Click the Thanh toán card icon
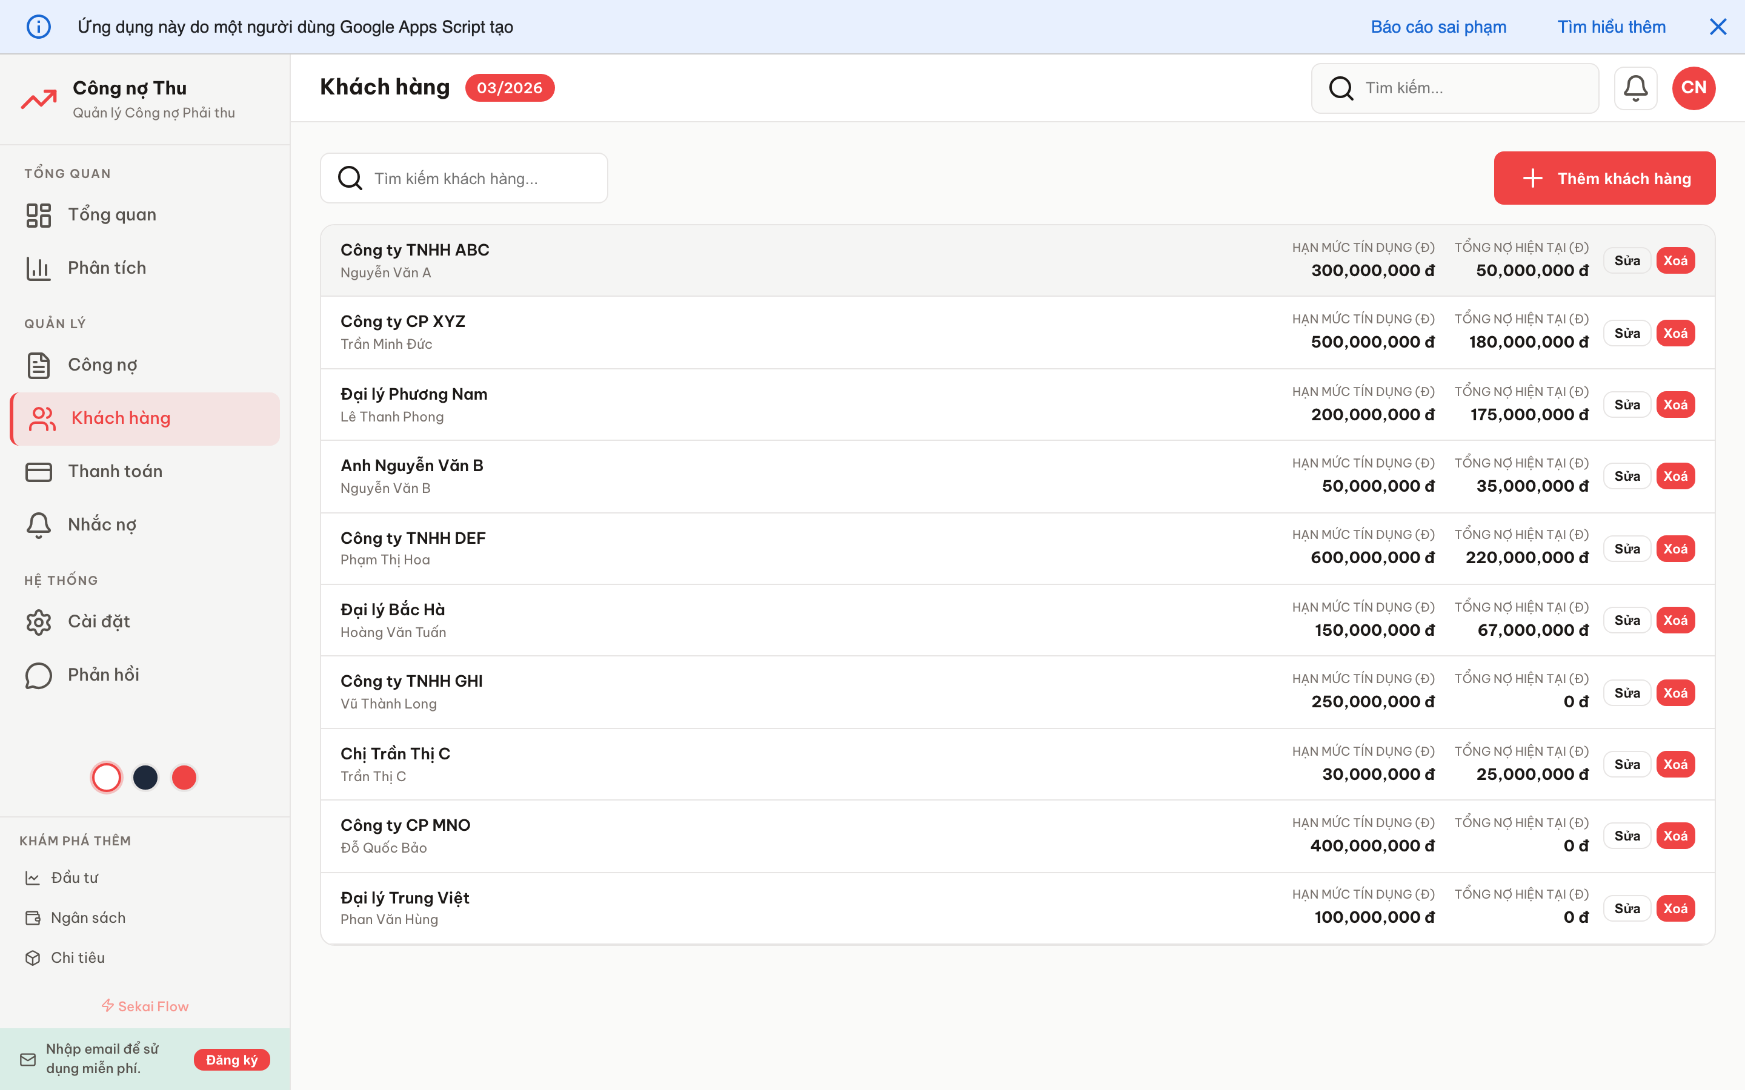The height and width of the screenshot is (1090, 1745). 38,472
